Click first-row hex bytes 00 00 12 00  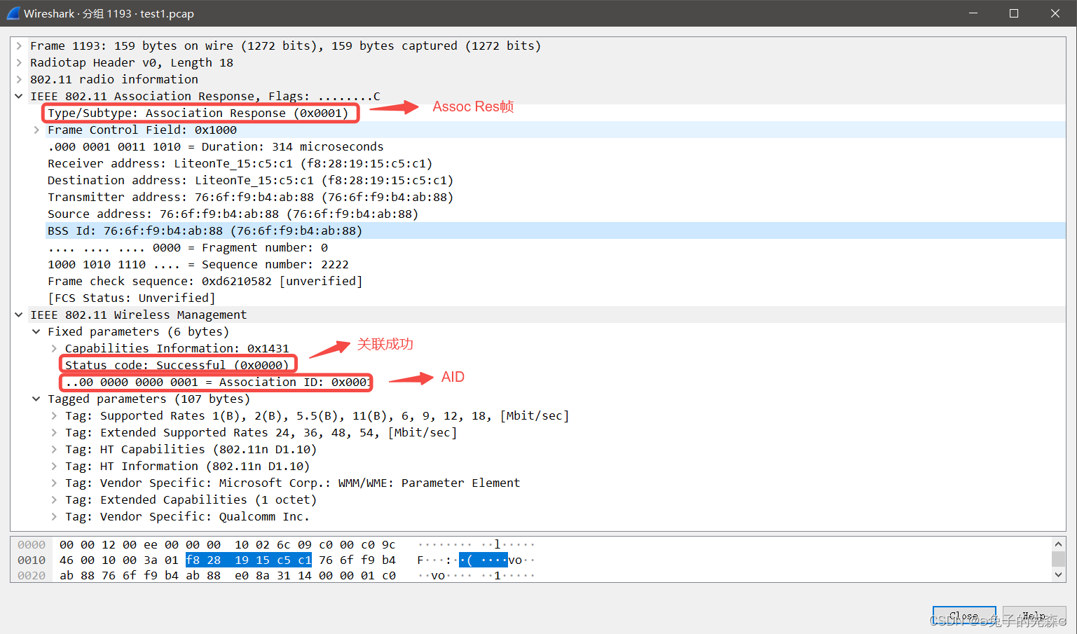click(98, 544)
